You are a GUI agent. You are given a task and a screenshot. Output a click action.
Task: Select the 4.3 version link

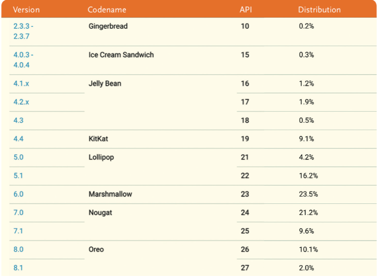18,120
